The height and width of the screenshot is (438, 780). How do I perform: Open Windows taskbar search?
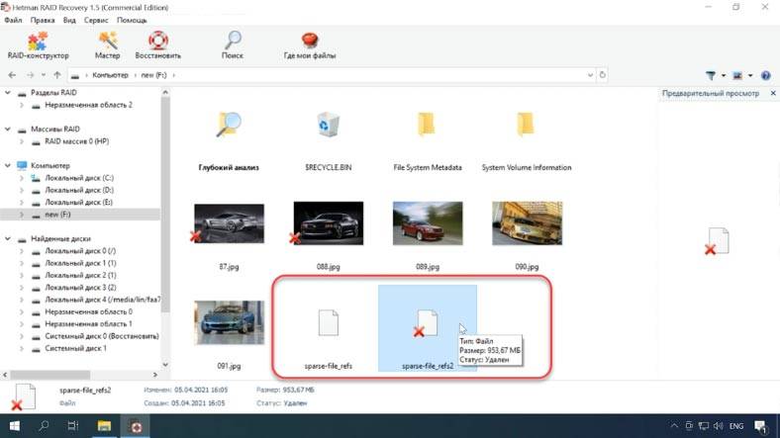click(x=44, y=426)
